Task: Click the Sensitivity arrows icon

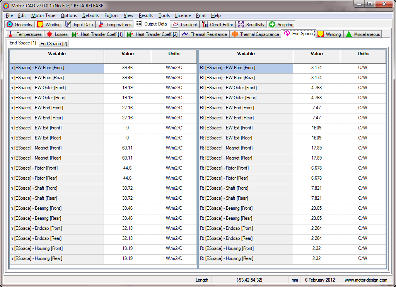Action: [x=241, y=24]
